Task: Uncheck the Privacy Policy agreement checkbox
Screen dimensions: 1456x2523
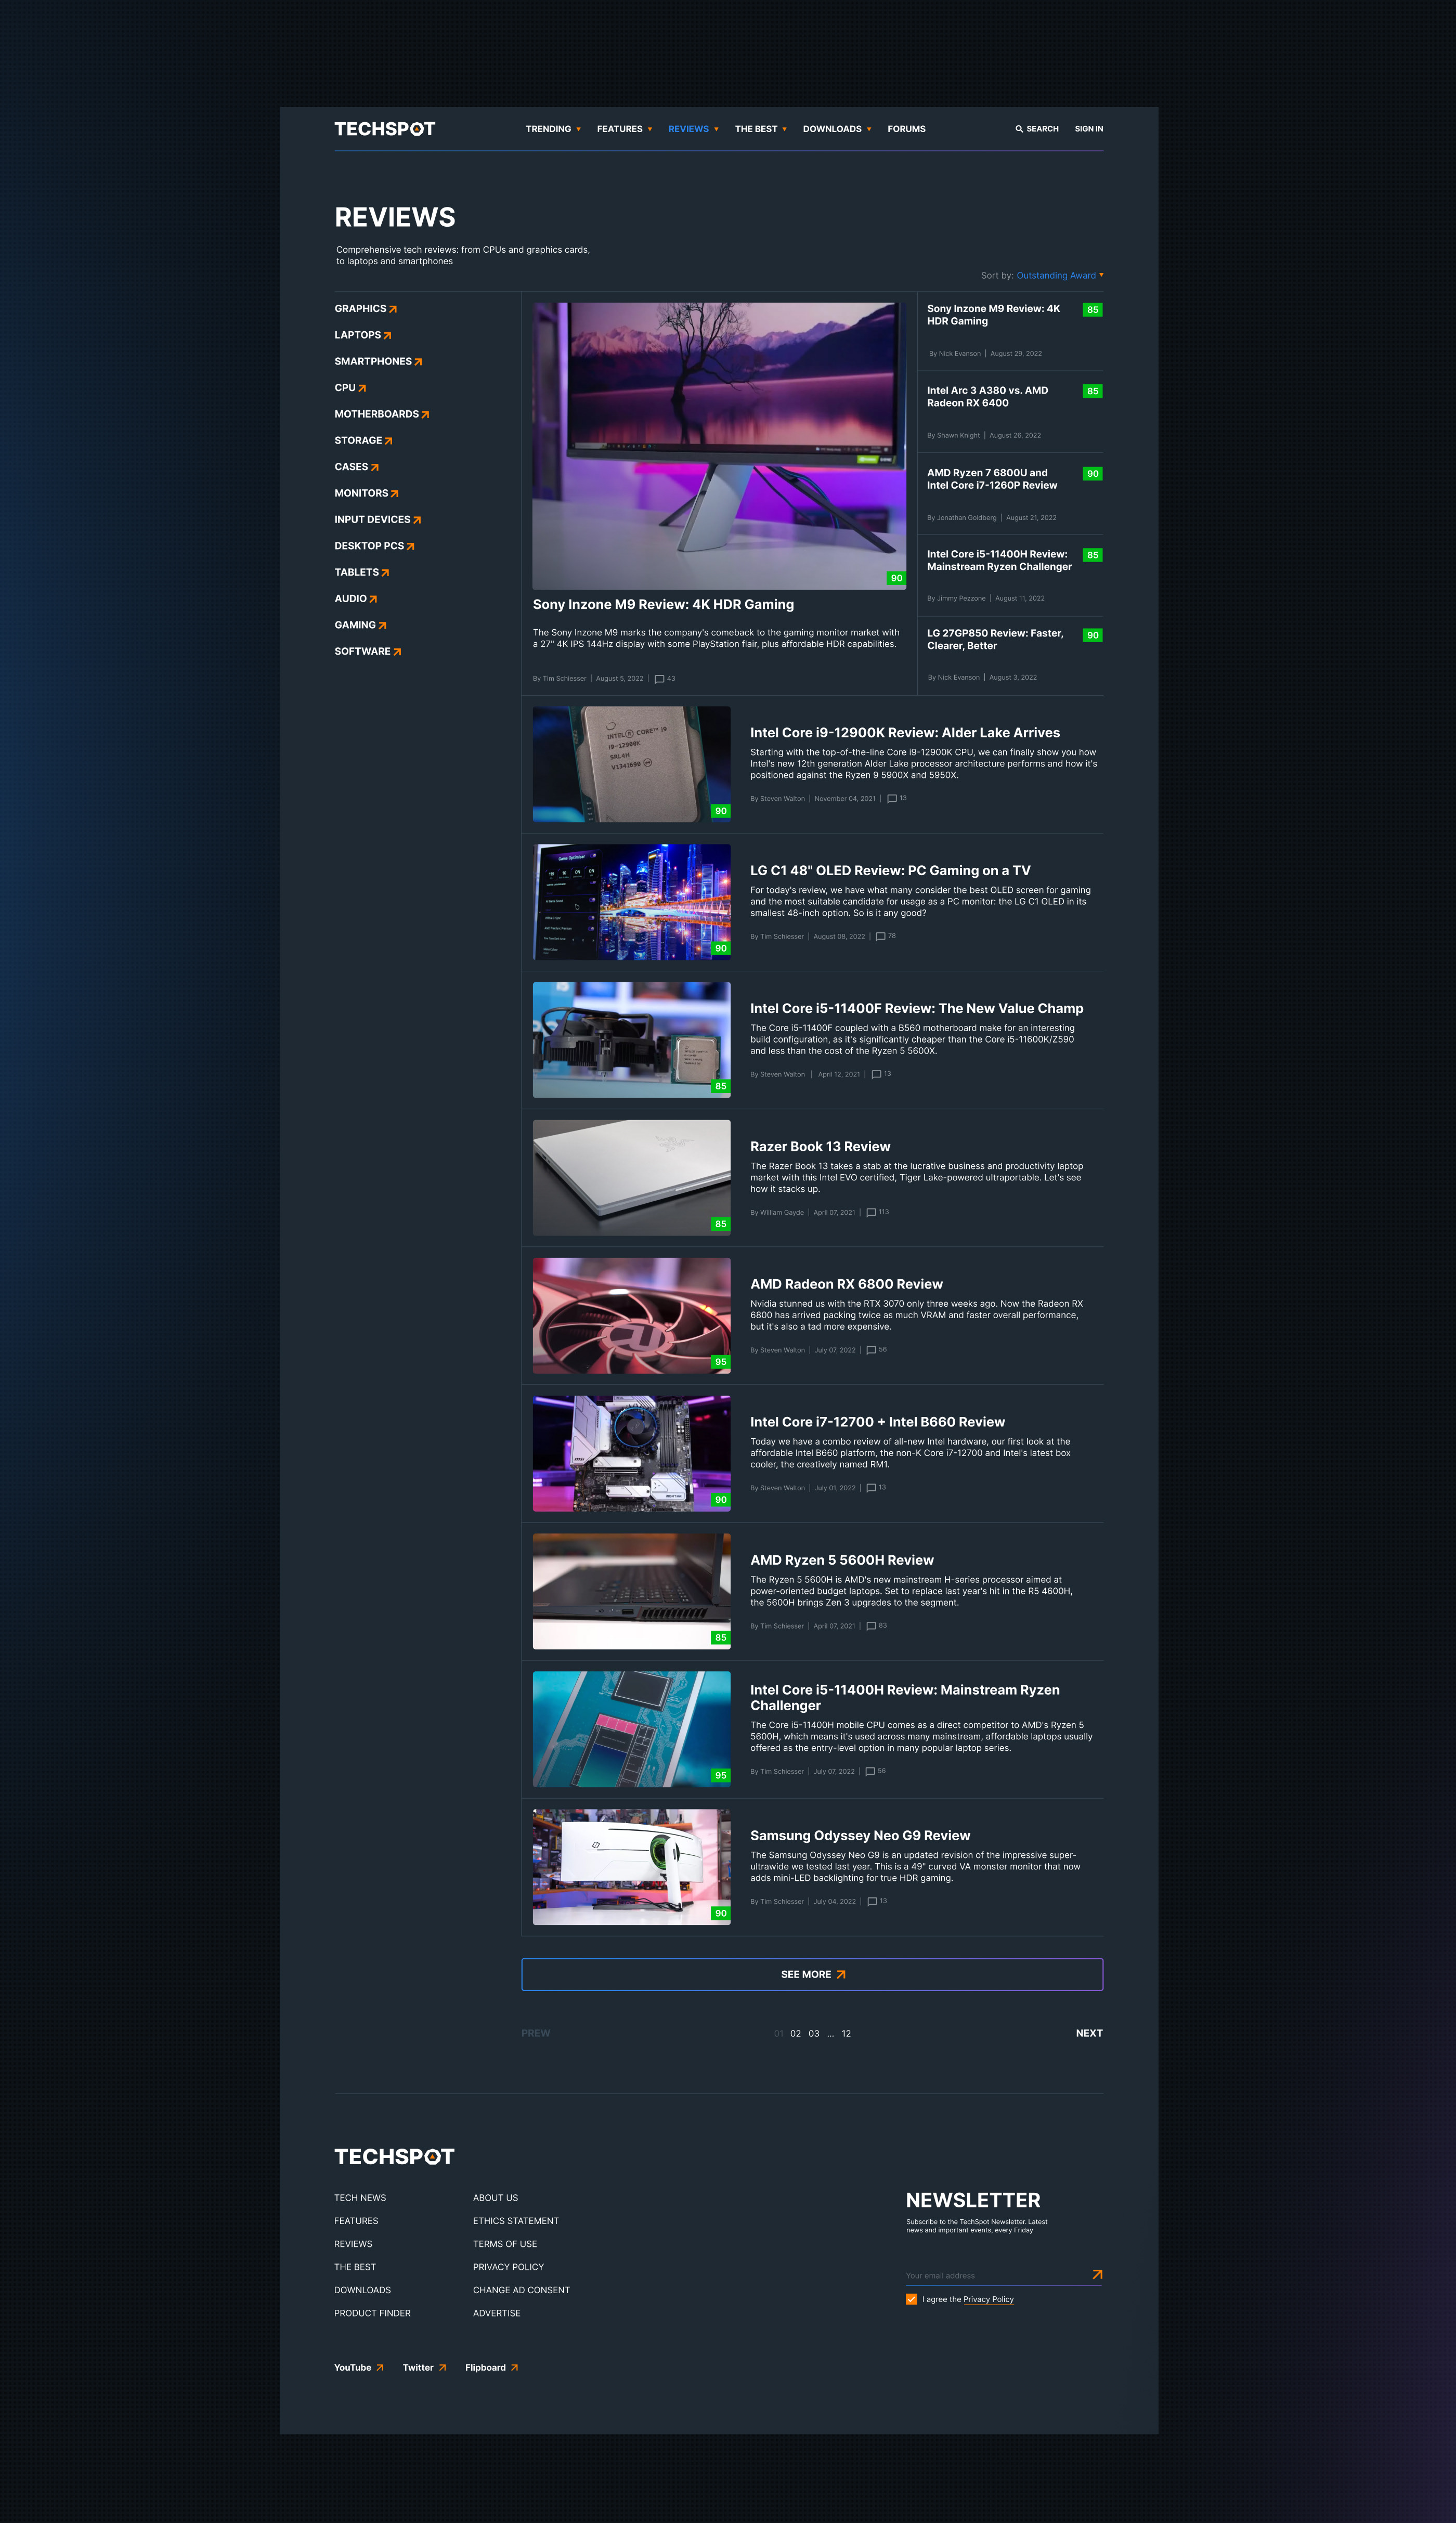Action: (911, 2299)
